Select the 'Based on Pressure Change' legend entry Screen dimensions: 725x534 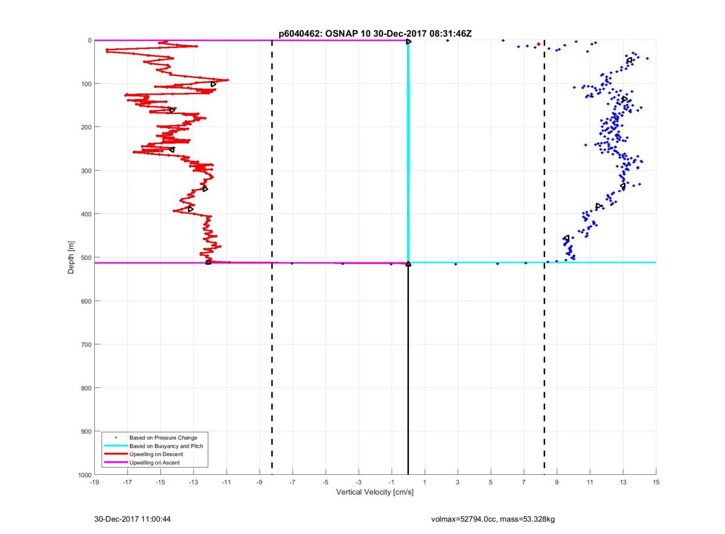click(x=163, y=437)
